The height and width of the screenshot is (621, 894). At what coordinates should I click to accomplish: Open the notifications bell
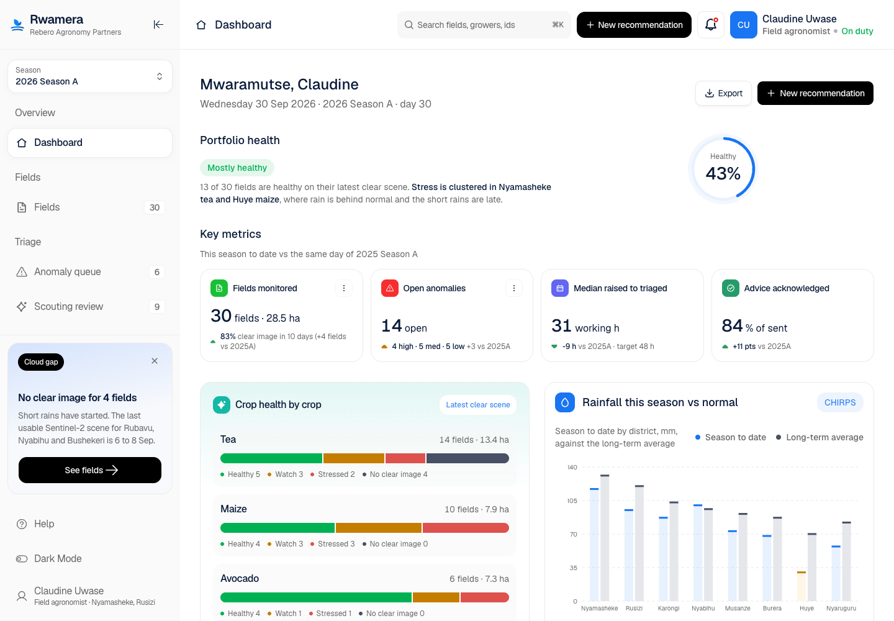[711, 25]
